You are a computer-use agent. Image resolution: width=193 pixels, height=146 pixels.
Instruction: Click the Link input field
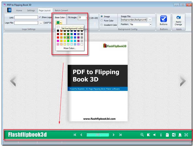click(26, 17)
